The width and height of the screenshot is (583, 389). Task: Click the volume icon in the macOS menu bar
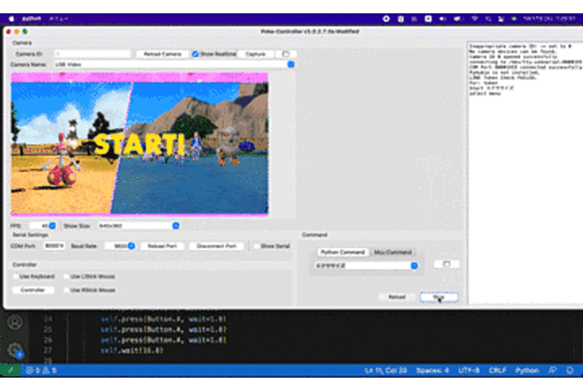(442, 19)
